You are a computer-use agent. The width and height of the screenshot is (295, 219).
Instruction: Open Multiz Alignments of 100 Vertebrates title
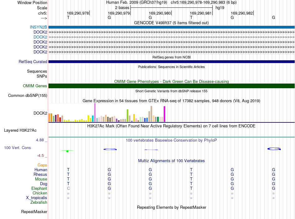(x=171, y=161)
